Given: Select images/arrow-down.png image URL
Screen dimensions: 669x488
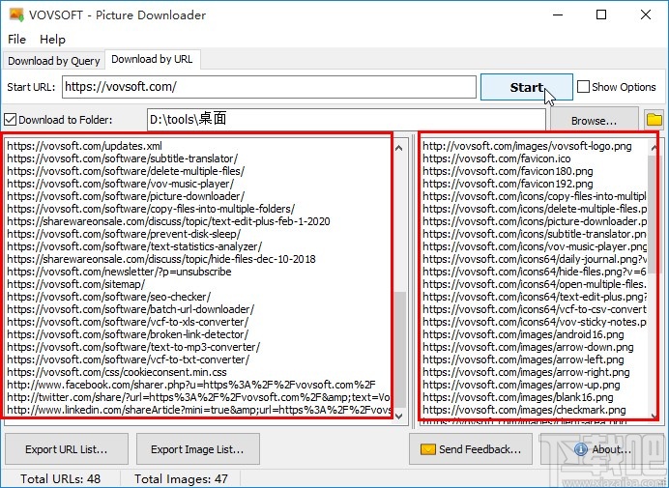Looking at the screenshot, I should pos(528,347).
